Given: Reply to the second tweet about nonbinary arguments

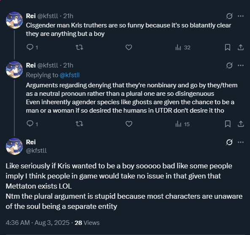Looking at the screenshot, I should 32,124.
